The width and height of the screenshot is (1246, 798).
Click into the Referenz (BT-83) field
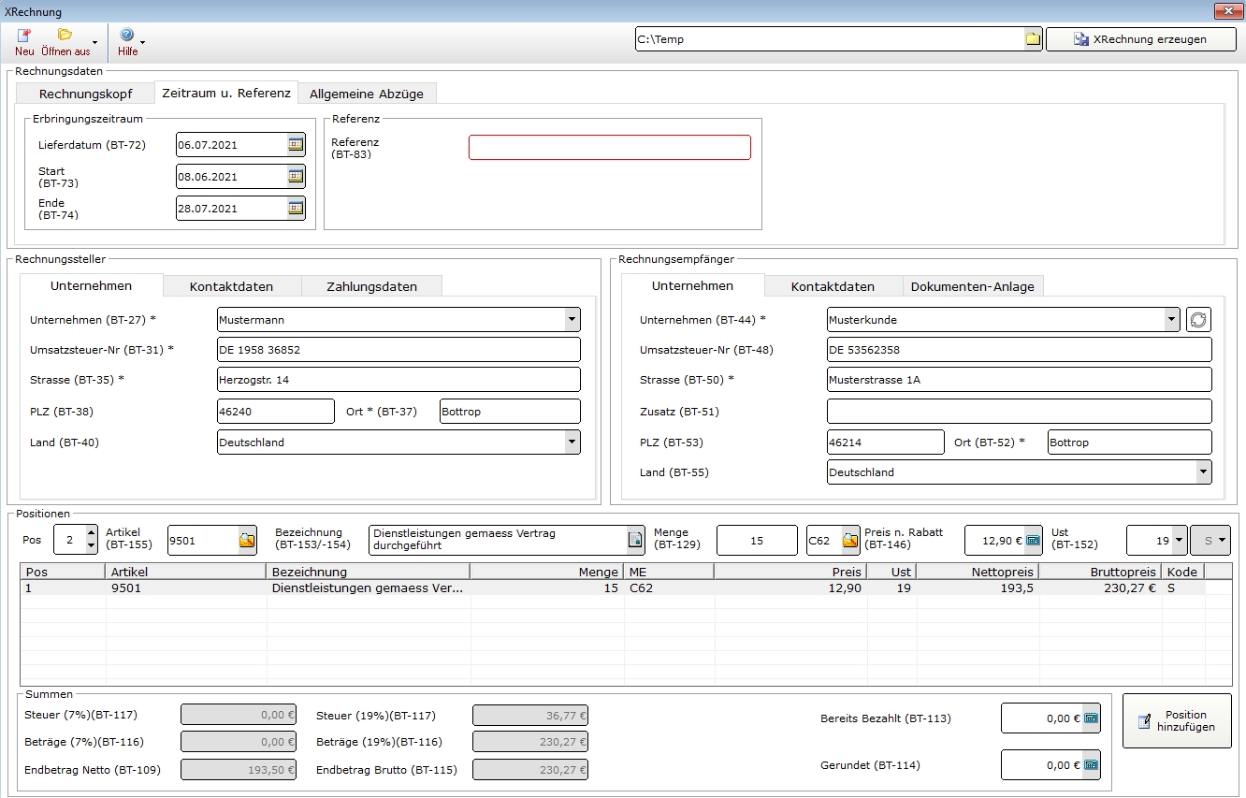(609, 148)
